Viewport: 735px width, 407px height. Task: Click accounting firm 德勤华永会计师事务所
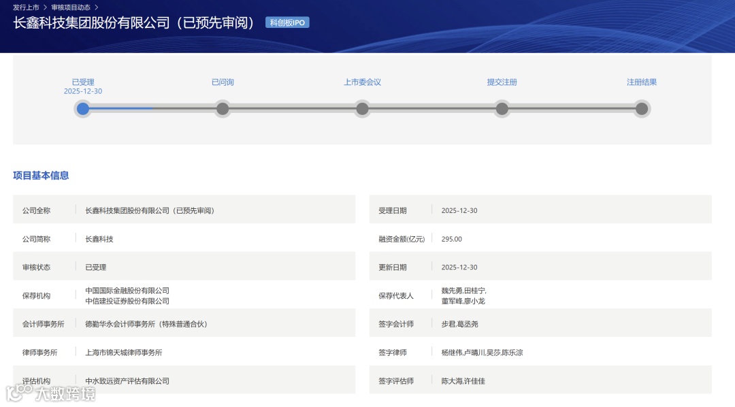pyautogui.click(x=146, y=324)
